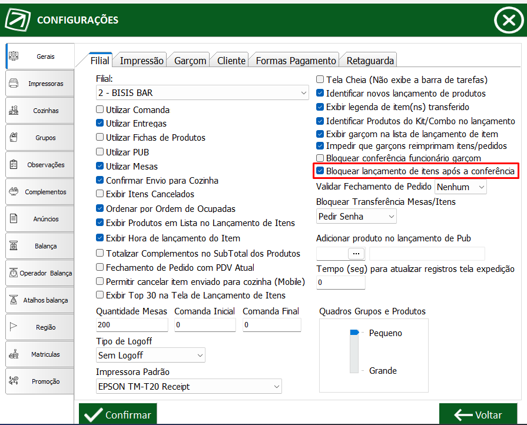Screen dimensions: 527x425
Task: Open Operador Balança icon
Action: point(14,273)
